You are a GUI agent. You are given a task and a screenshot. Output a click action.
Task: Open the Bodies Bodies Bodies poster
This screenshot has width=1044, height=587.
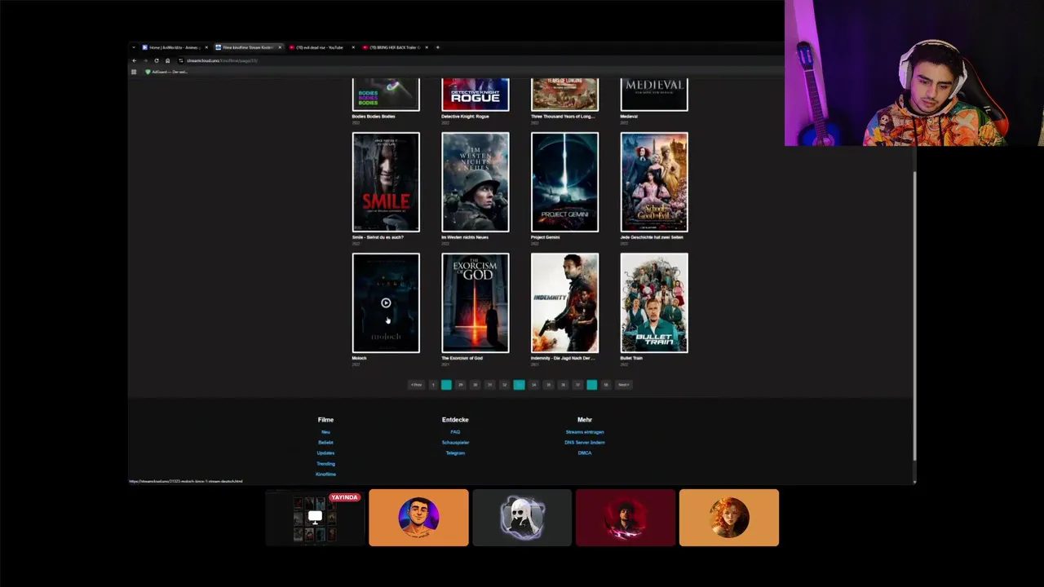[x=386, y=95]
